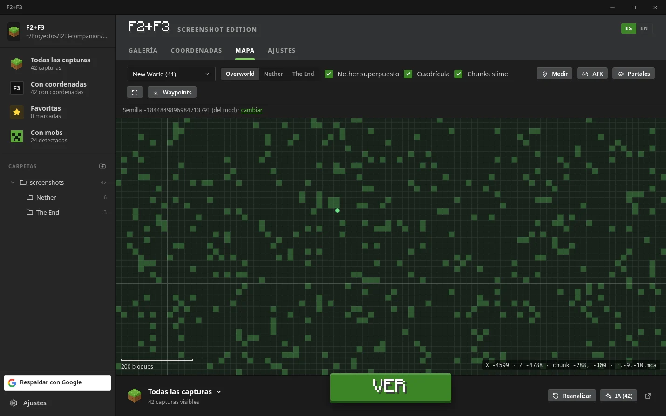
Task: Disable the Cuadrícula checkbox
Action: [x=408, y=74]
